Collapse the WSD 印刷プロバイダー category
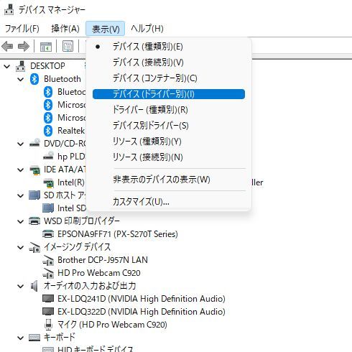Viewport: 352px width, 352px height. (x=21, y=221)
